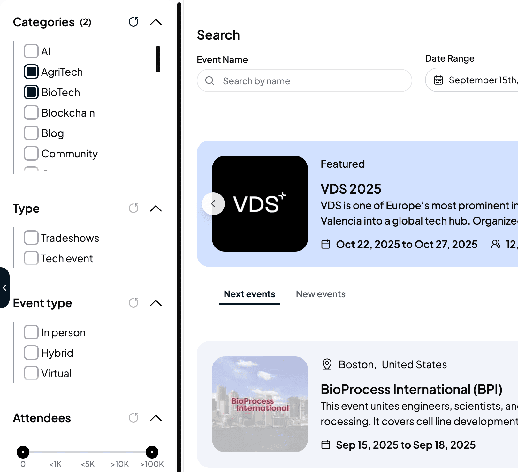Reset the Type filter
Screen dimensions: 518x472
click(x=133, y=209)
